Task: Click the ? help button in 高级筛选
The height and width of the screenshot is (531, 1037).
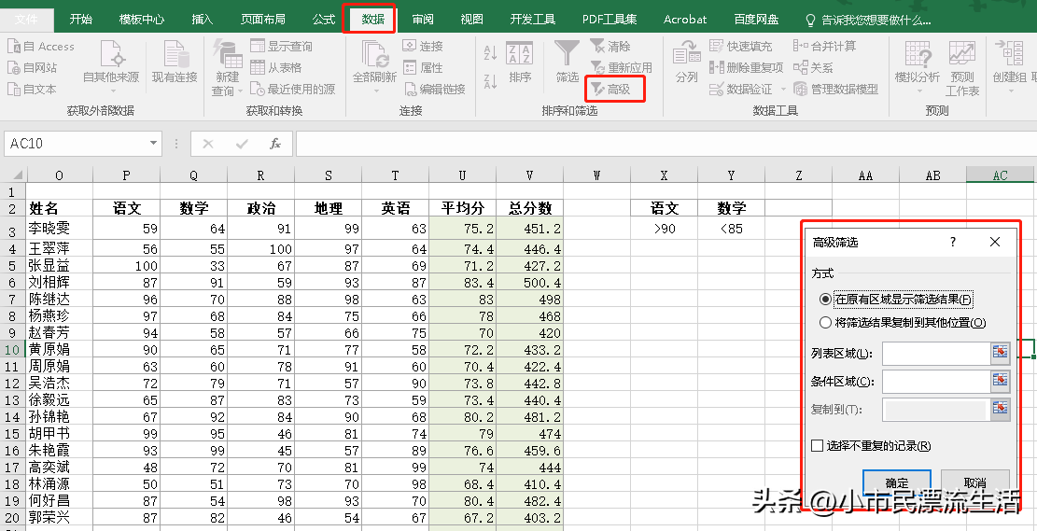Action: click(953, 242)
